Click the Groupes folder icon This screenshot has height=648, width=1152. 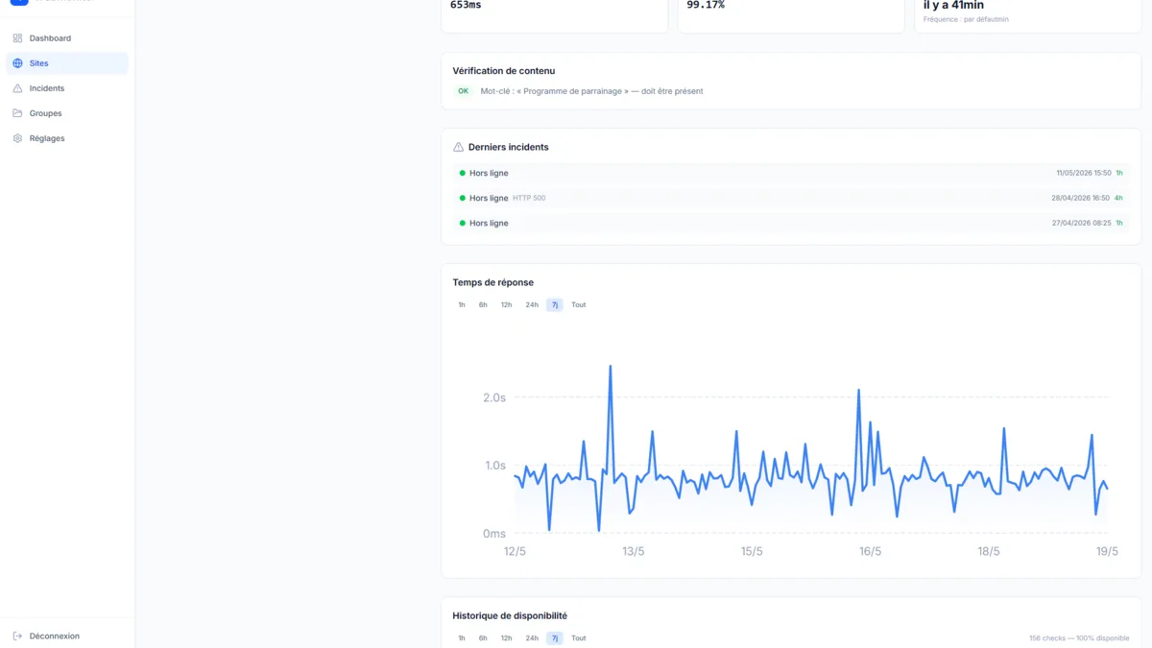(17, 113)
